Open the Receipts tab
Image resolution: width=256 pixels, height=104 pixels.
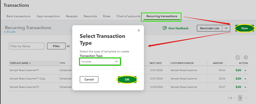click(x=72, y=16)
